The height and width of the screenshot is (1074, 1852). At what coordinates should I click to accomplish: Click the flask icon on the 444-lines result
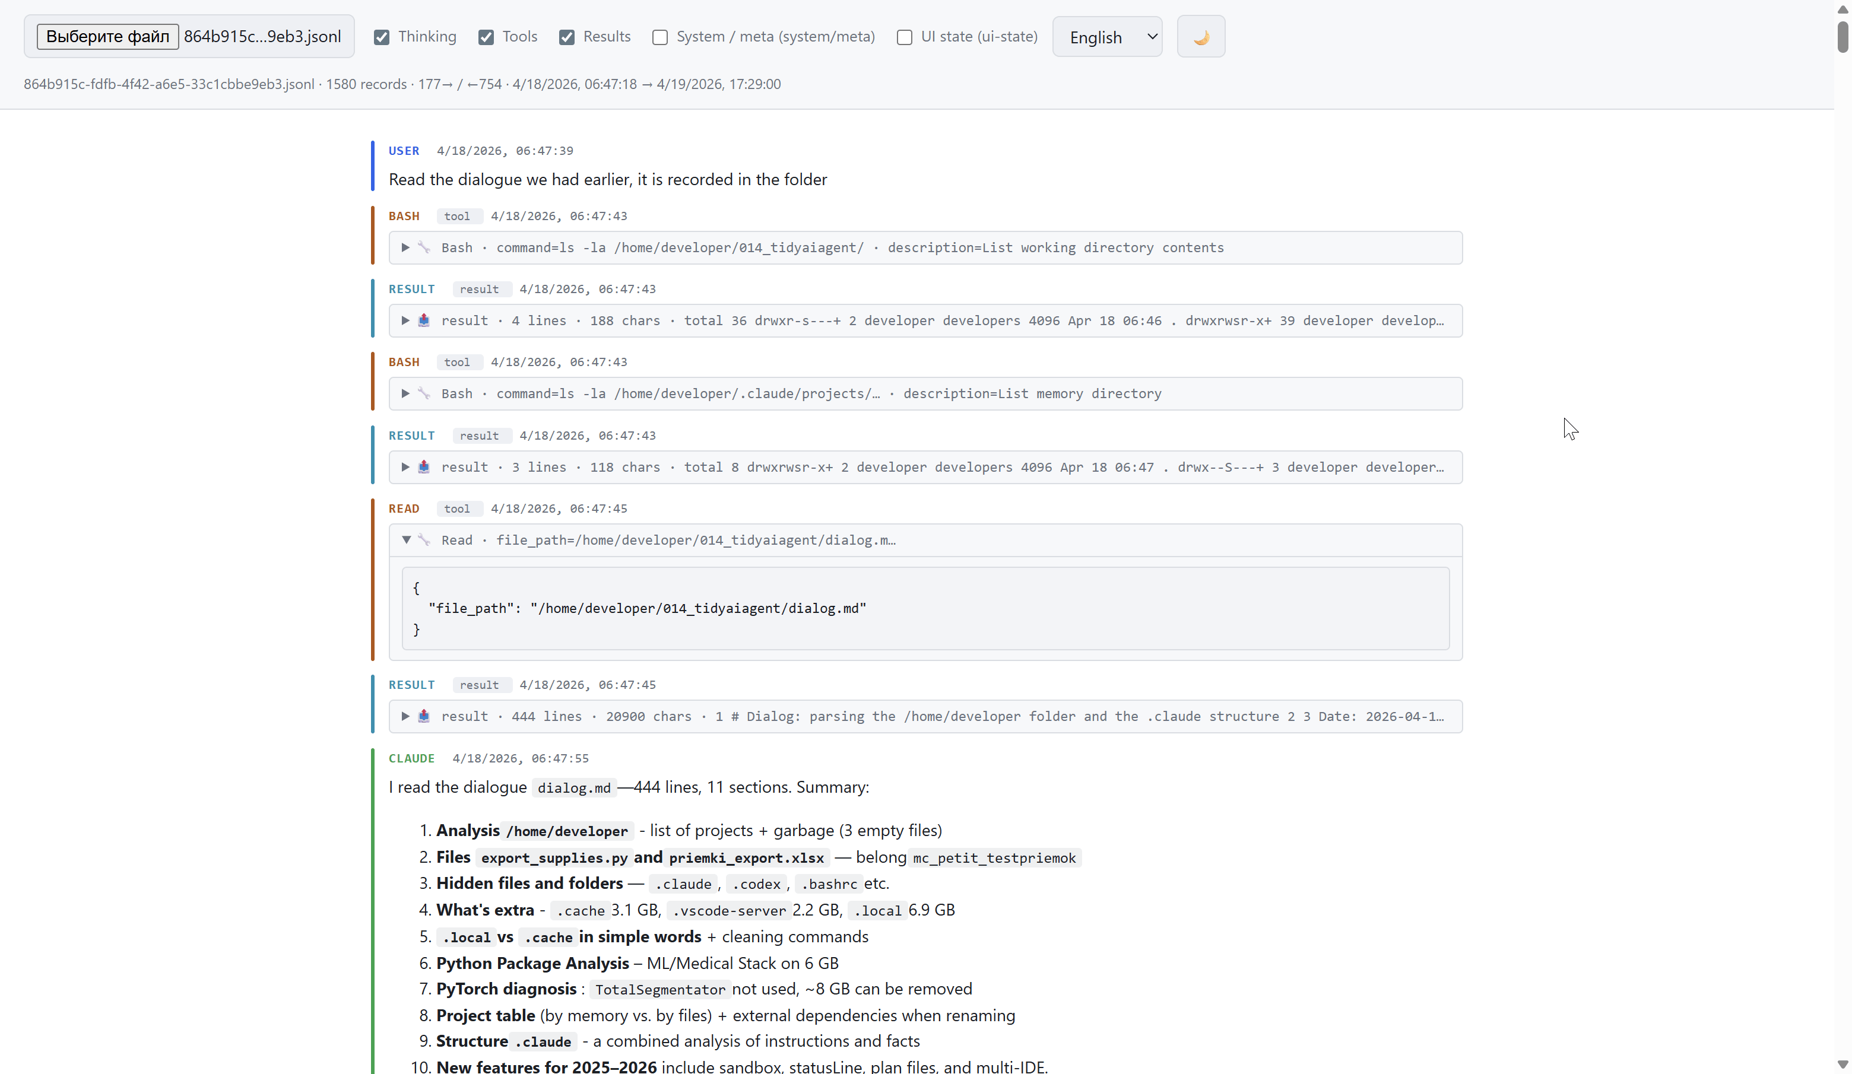point(424,716)
